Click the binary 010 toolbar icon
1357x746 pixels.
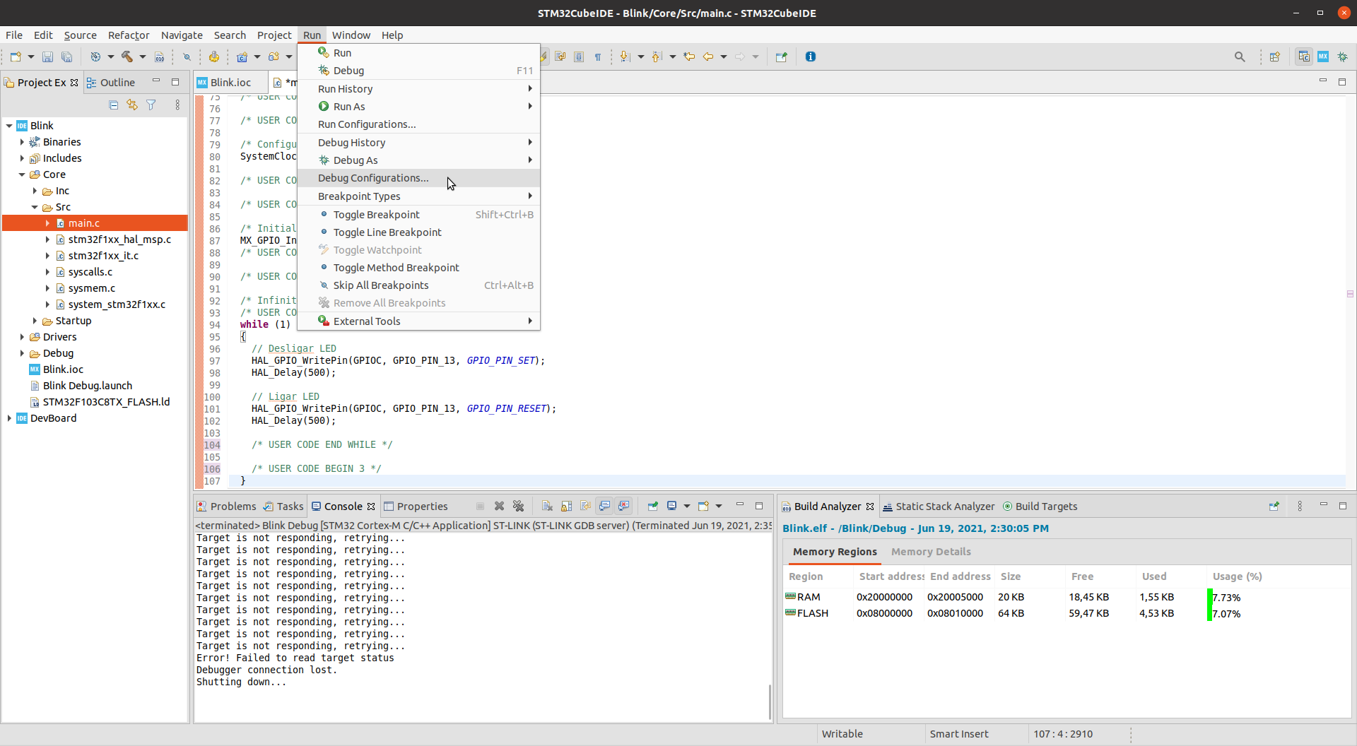point(160,57)
